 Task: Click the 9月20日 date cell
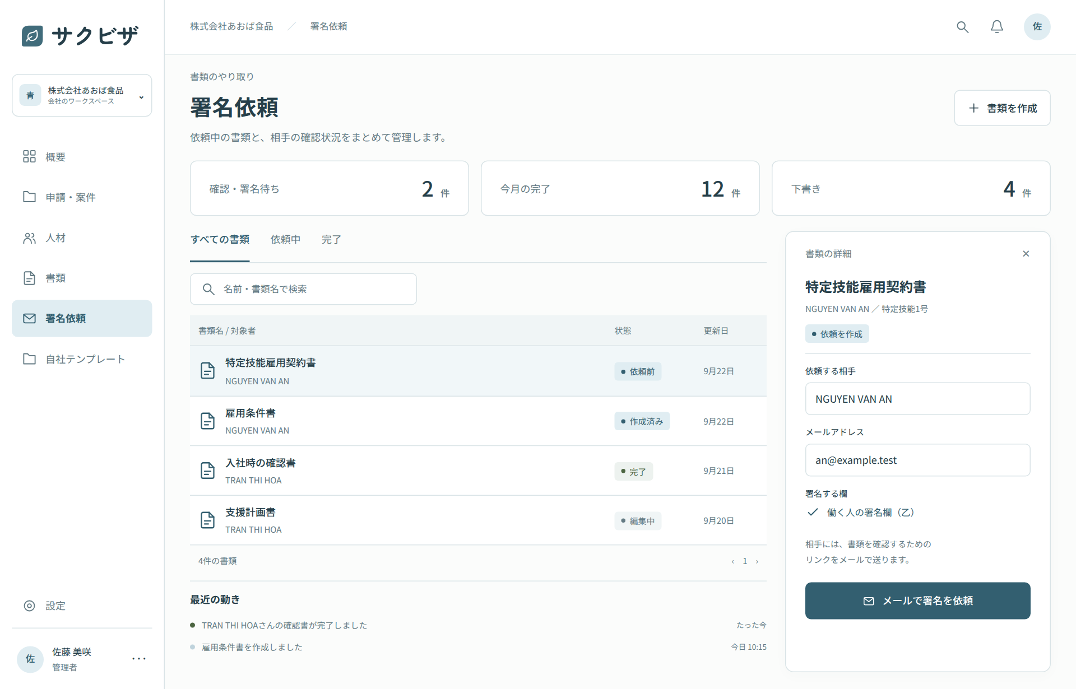(718, 521)
